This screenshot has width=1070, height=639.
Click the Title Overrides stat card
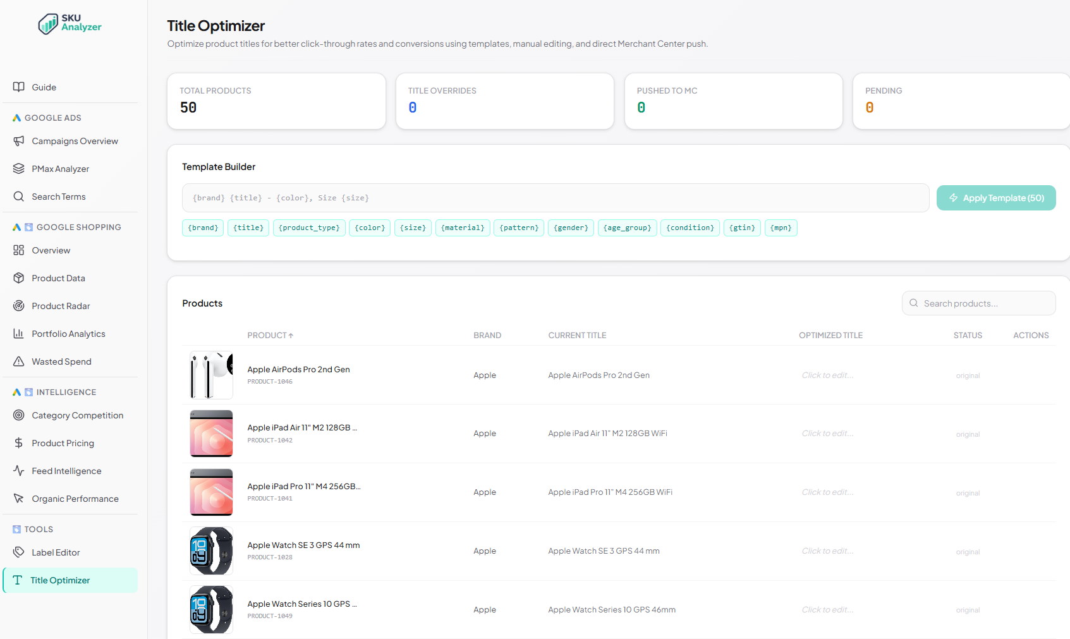[505, 101]
